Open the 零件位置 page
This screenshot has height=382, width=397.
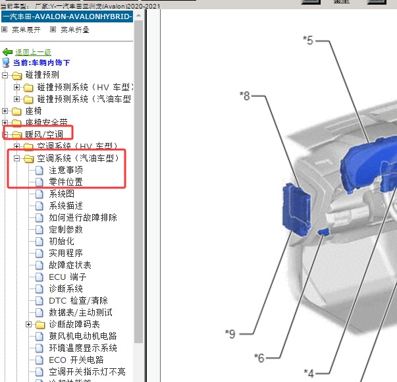click(66, 182)
